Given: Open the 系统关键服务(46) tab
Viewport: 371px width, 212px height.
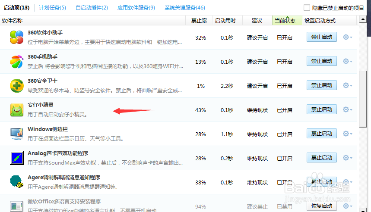Looking at the screenshot, I should [185, 8].
